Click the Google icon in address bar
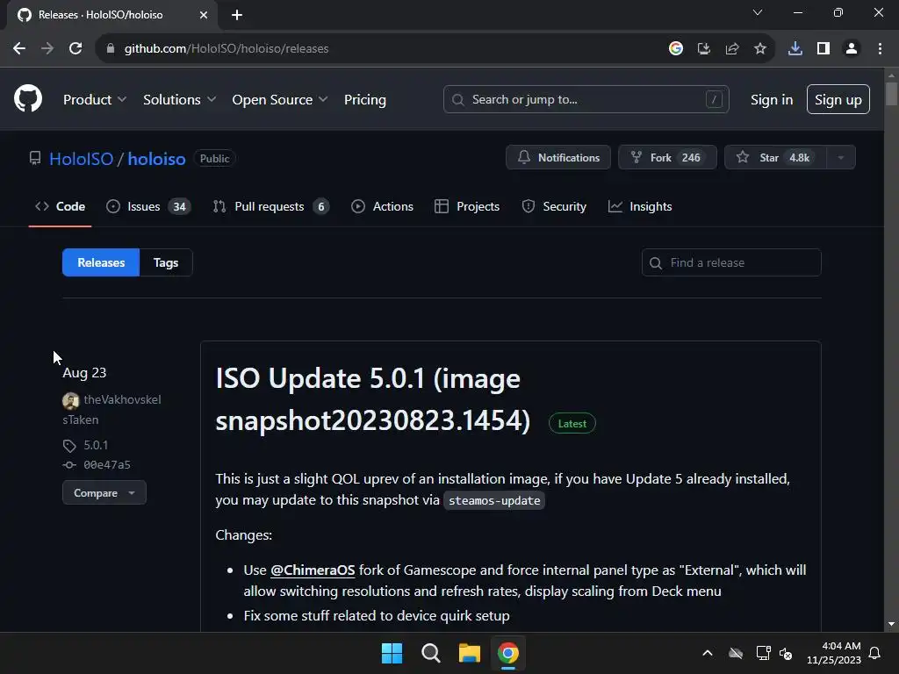 pyautogui.click(x=676, y=49)
